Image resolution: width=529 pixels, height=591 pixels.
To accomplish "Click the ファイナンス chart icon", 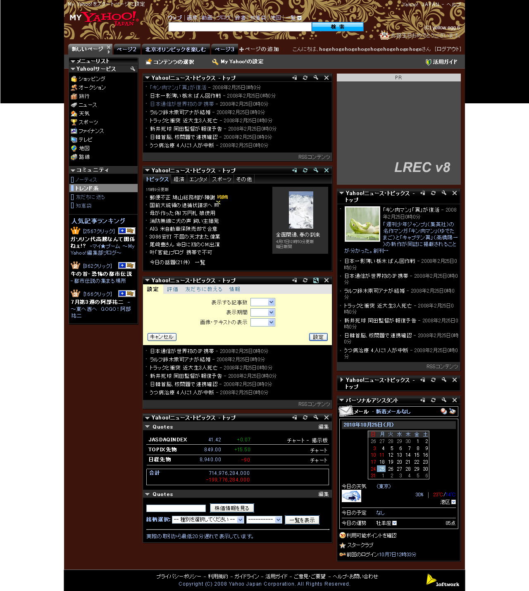I will [74, 131].
